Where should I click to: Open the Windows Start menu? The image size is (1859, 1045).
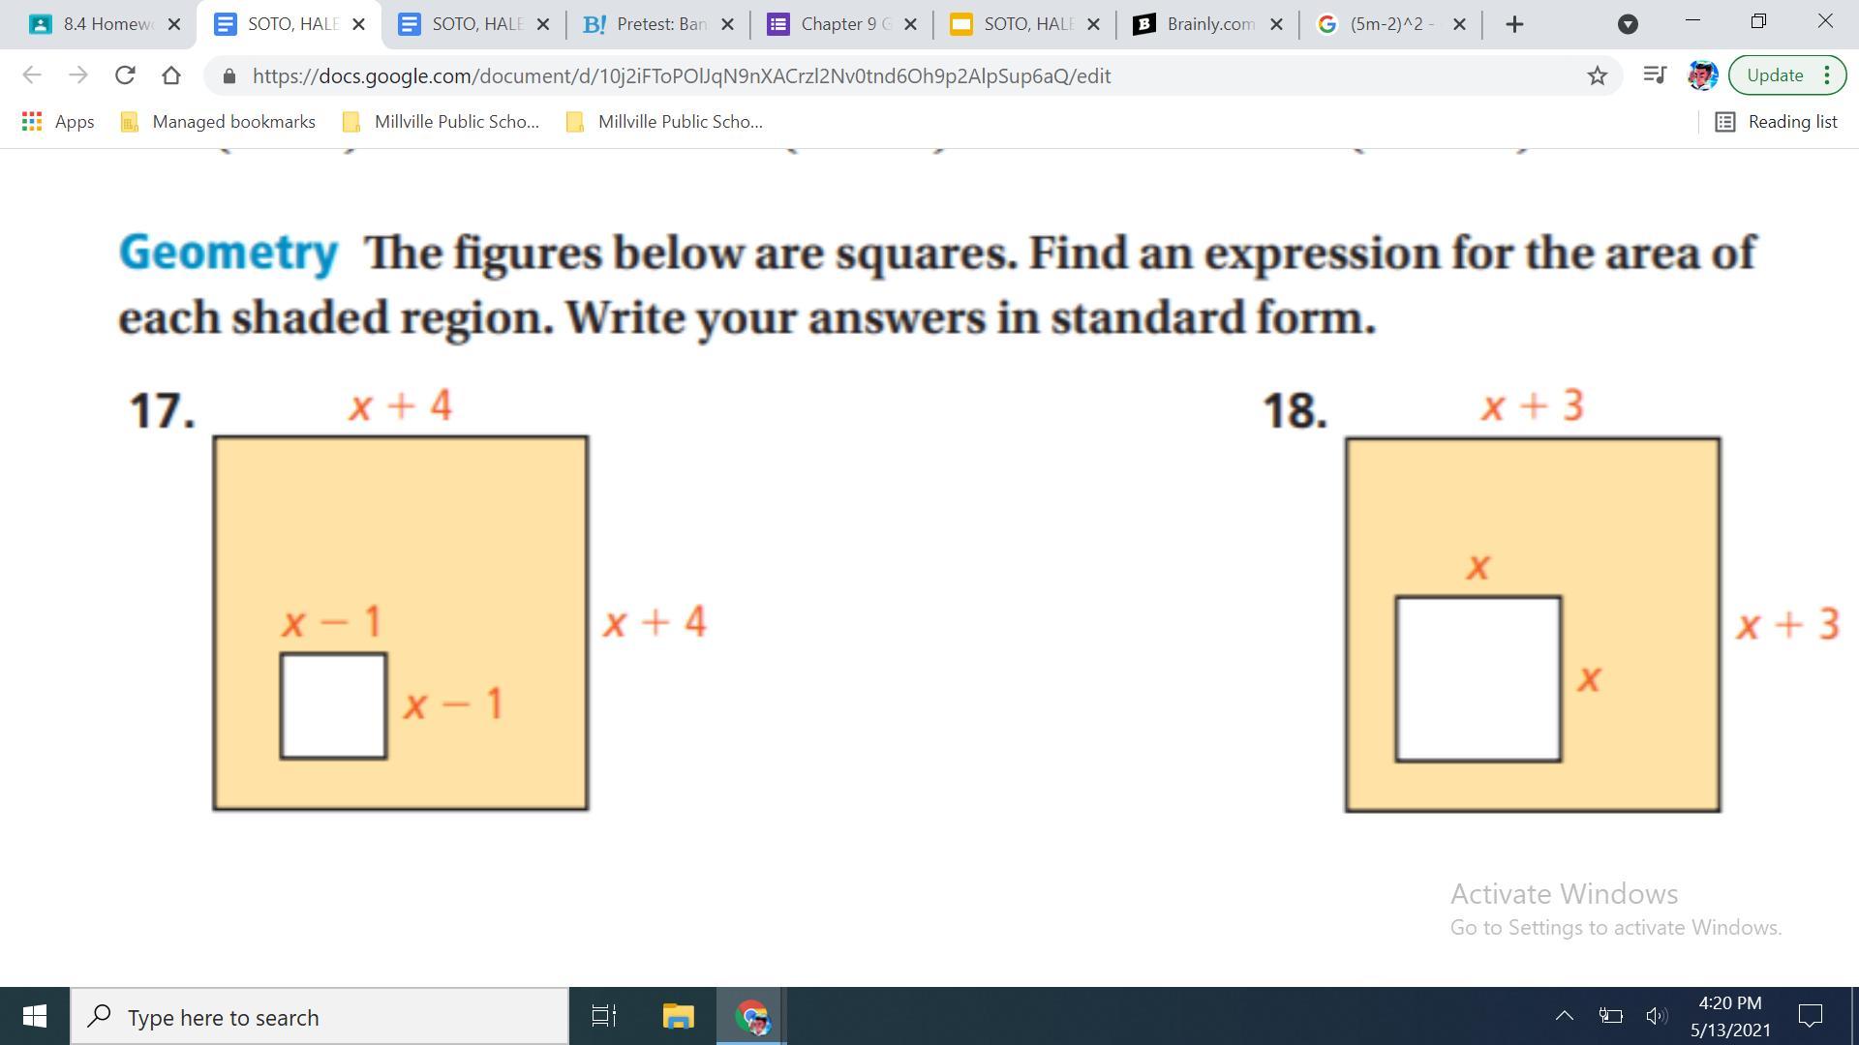pos(35,1017)
